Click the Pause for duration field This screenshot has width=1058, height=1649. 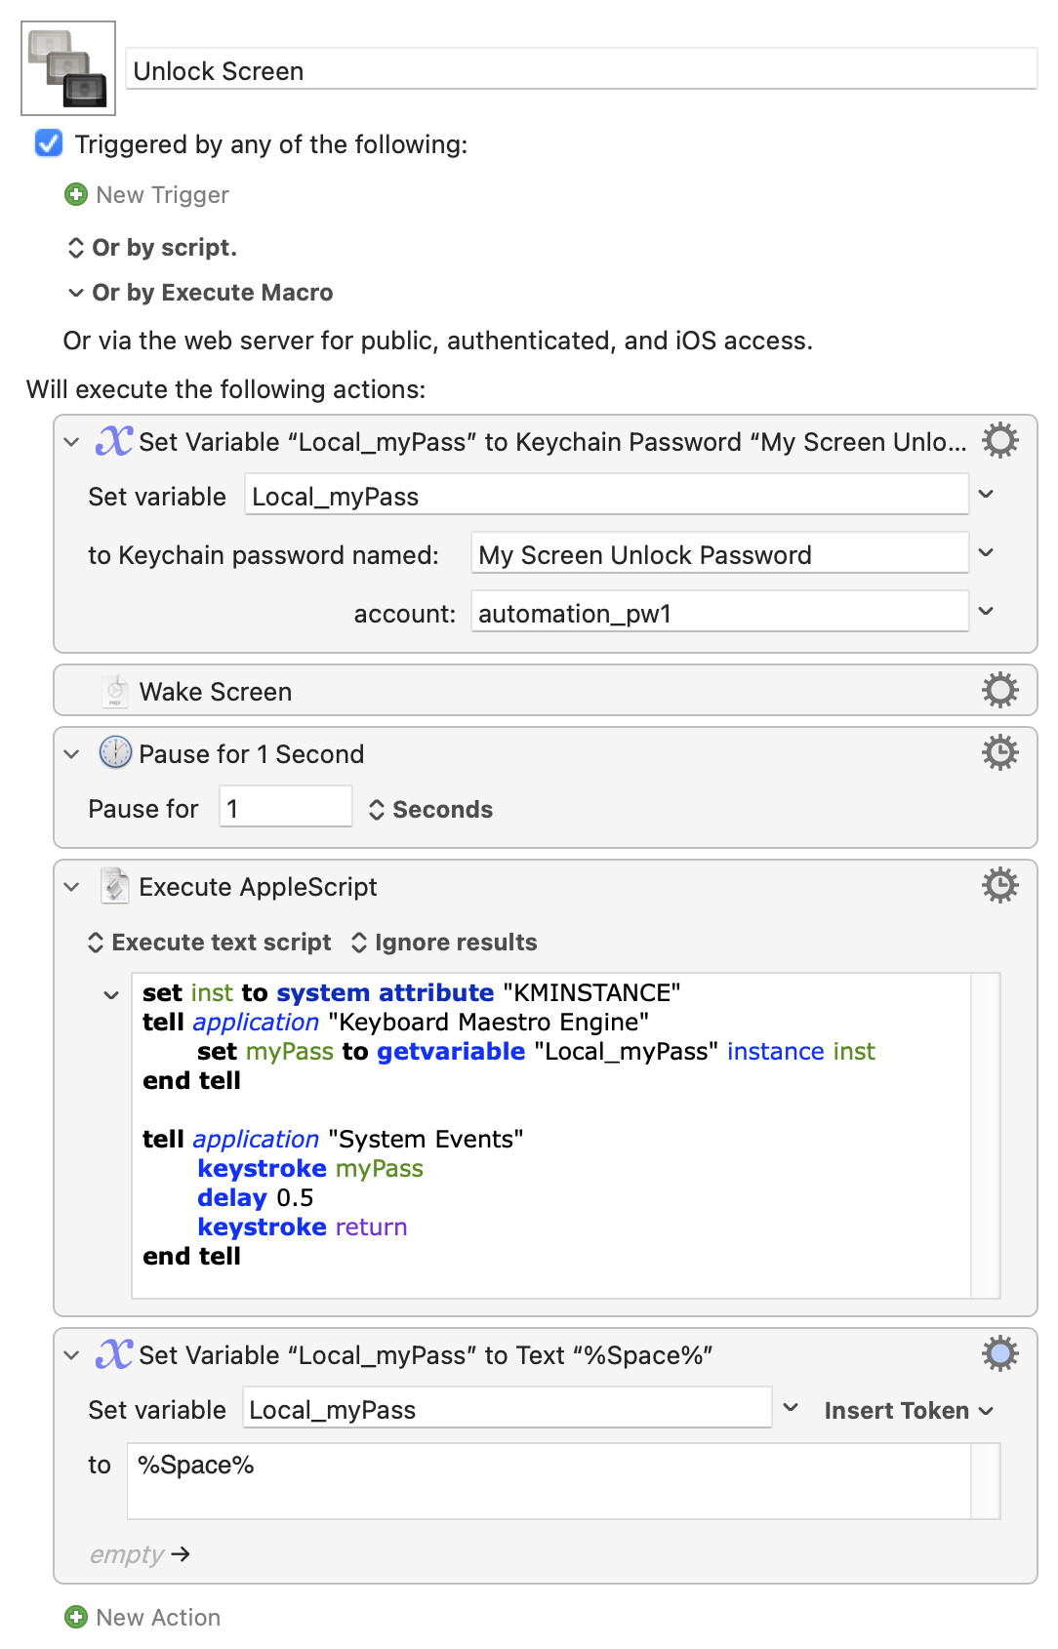click(x=285, y=809)
